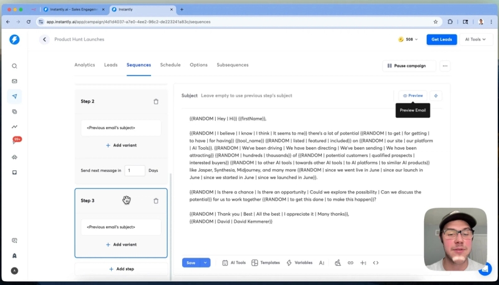
Task: Click the browser reload button
Action: pos(29,22)
